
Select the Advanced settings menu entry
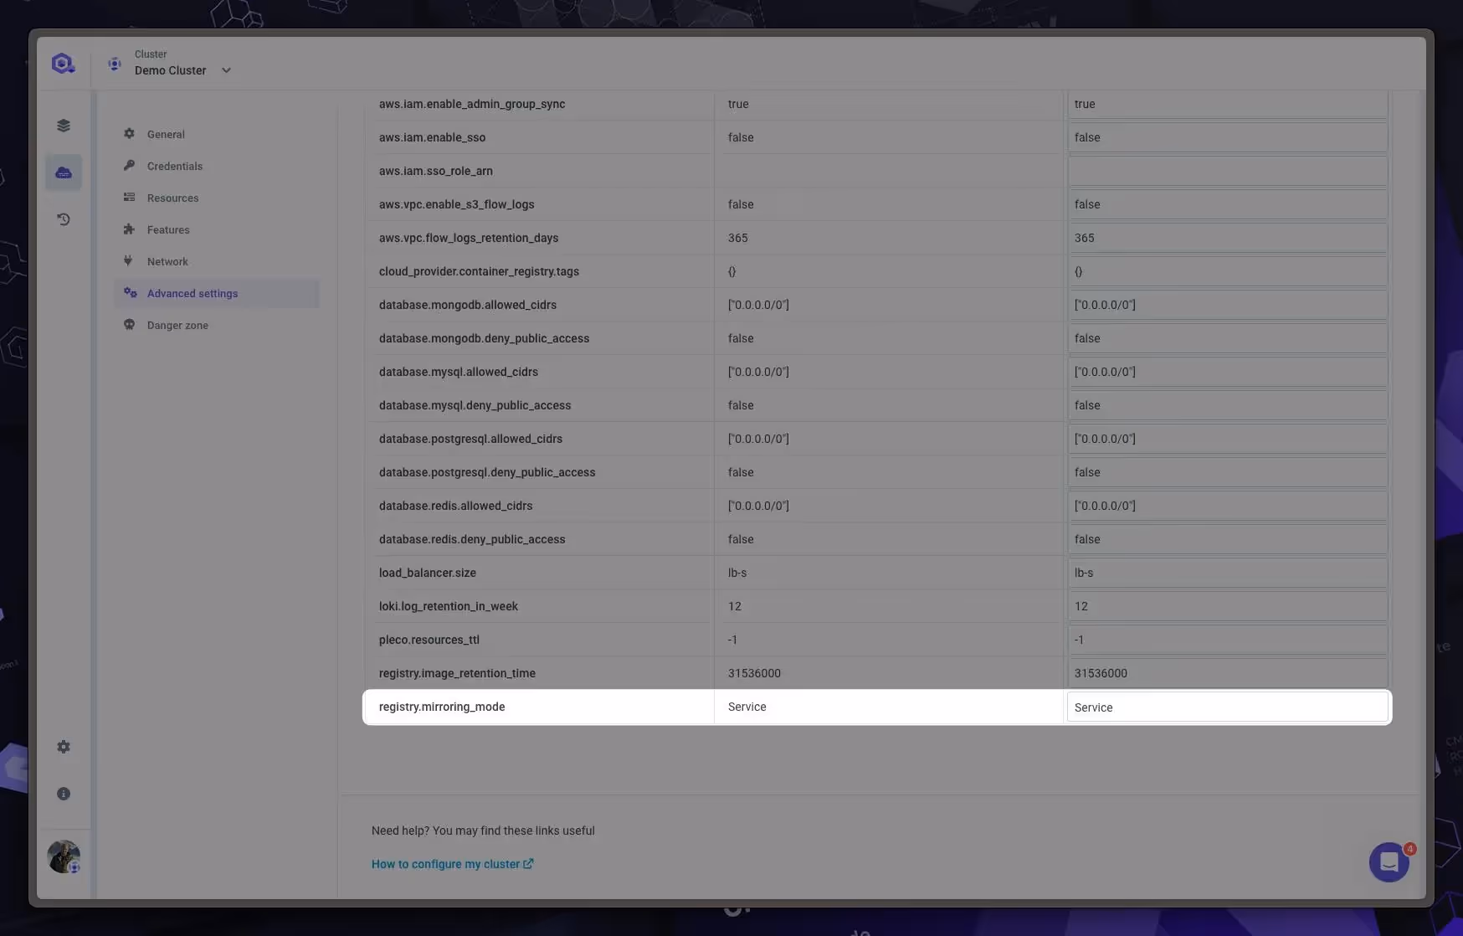pos(192,293)
